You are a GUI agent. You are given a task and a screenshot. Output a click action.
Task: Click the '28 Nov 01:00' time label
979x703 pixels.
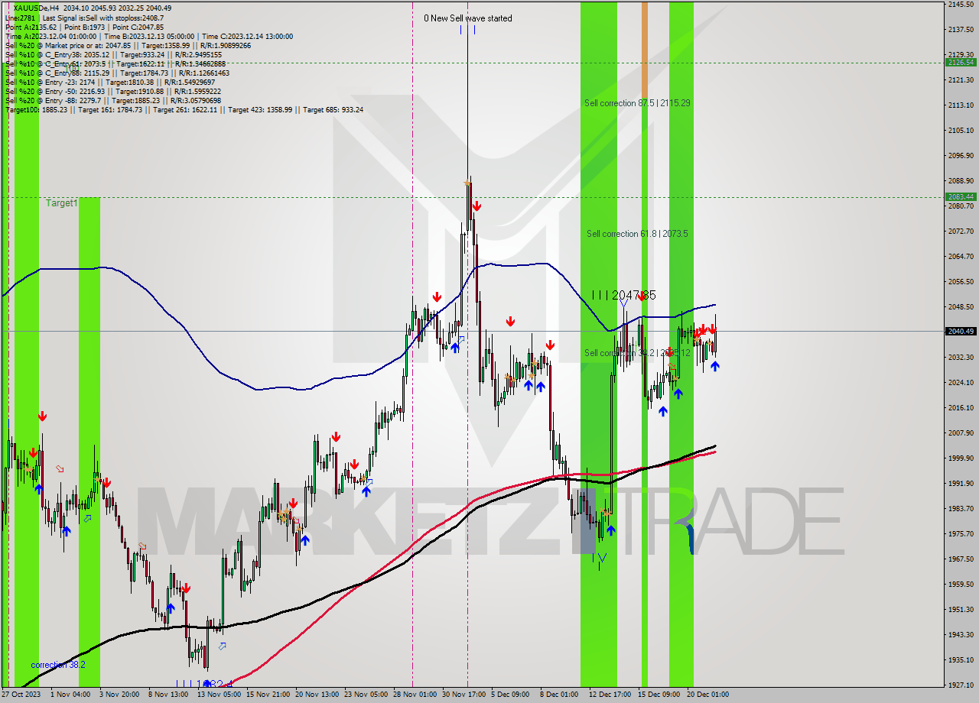pos(414,695)
